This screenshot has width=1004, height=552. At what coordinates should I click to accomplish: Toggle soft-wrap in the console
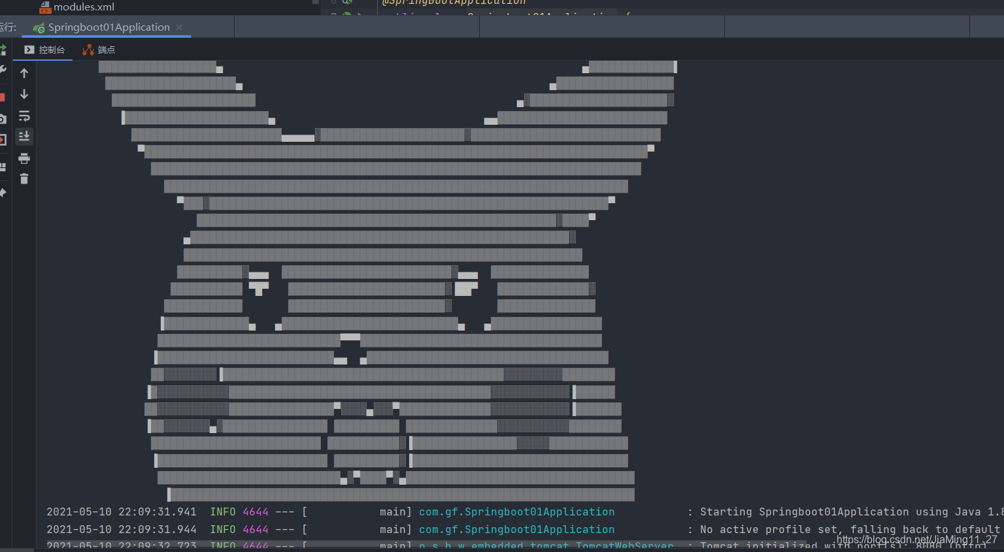click(x=24, y=116)
